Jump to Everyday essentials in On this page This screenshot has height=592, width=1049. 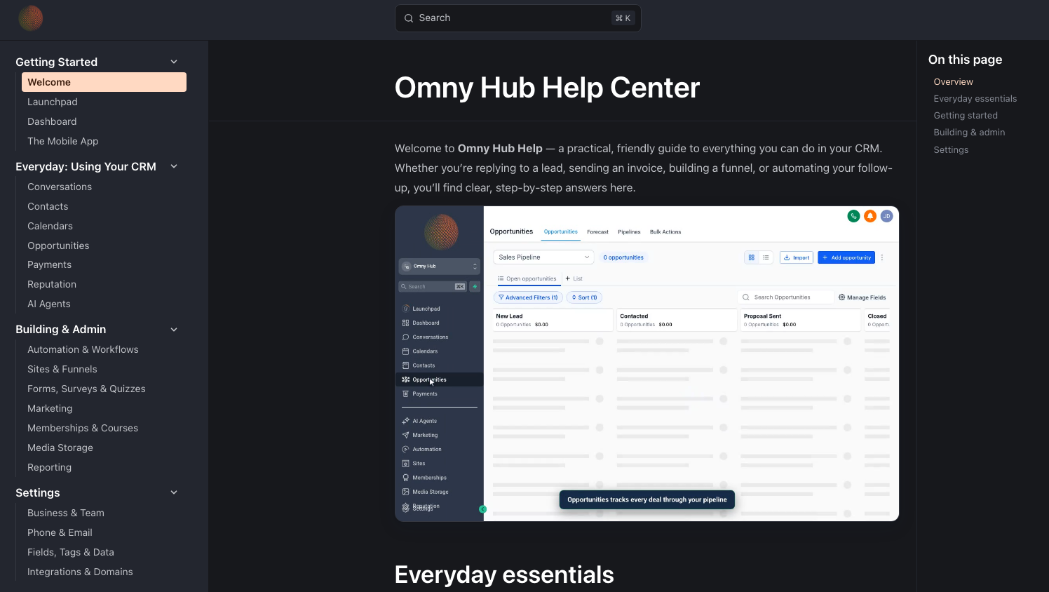pos(975,99)
